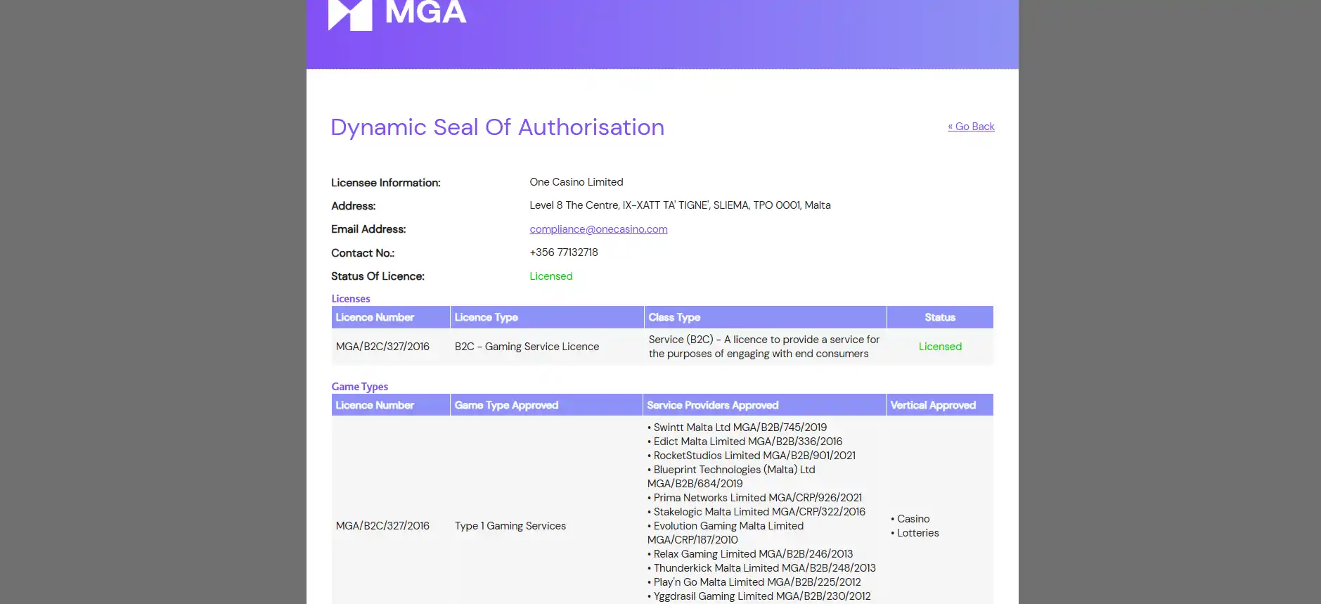The image size is (1321, 604).
Task: Select Prima Networks Limited MGA/CRP/926/2021 entry
Action: pos(754,498)
